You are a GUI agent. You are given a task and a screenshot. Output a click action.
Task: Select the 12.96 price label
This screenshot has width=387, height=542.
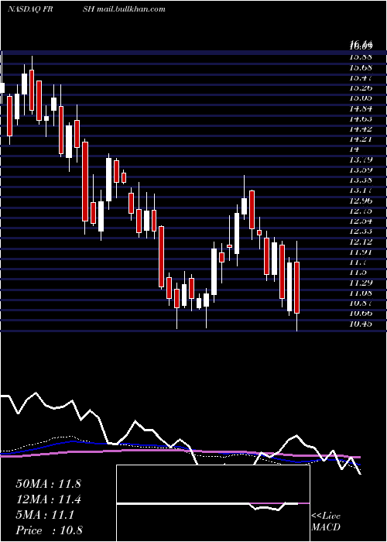pyautogui.click(x=361, y=200)
